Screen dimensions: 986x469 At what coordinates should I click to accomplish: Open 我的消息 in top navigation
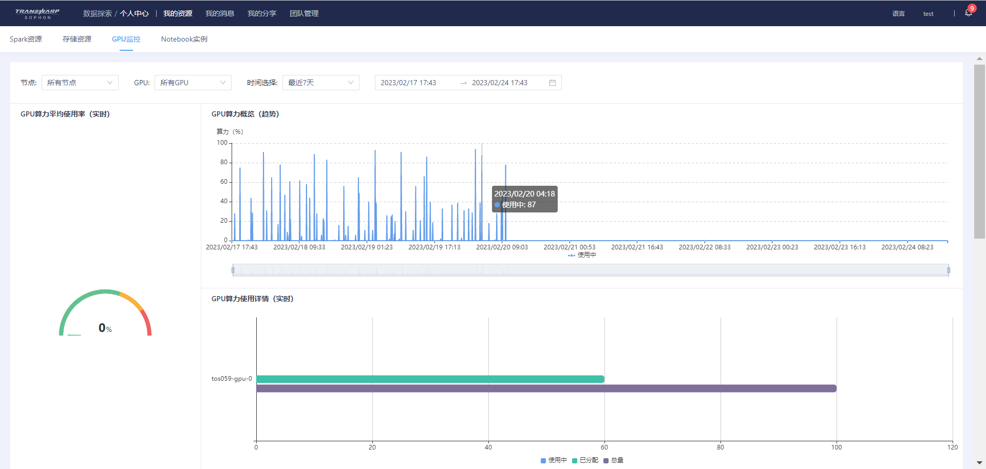[x=220, y=13]
